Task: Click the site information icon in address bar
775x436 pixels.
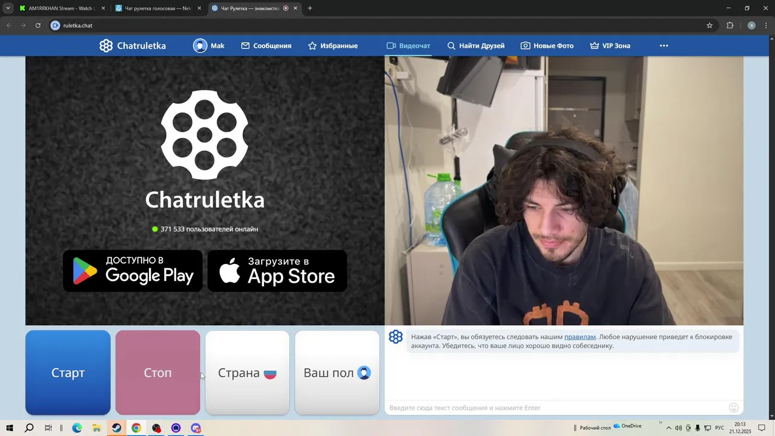Action: tap(56, 25)
